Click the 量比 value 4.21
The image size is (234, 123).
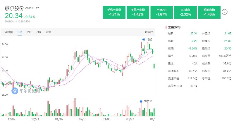[x=195, y=64]
